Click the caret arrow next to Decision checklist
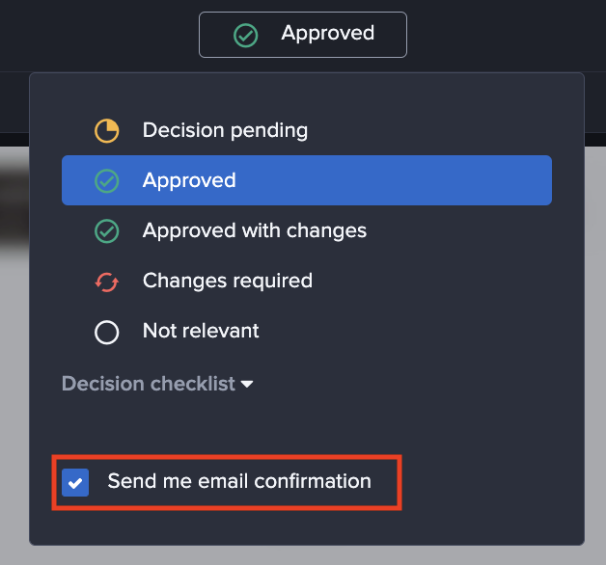 point(248,384)
